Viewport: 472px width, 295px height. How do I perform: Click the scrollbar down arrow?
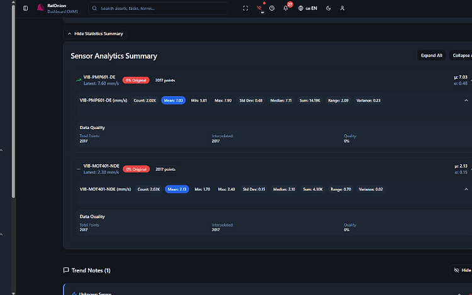pyautogui.click(x=13, y=293)
